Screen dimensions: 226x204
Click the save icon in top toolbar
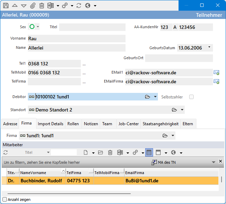pyautogui.click(x=6, y=6)
